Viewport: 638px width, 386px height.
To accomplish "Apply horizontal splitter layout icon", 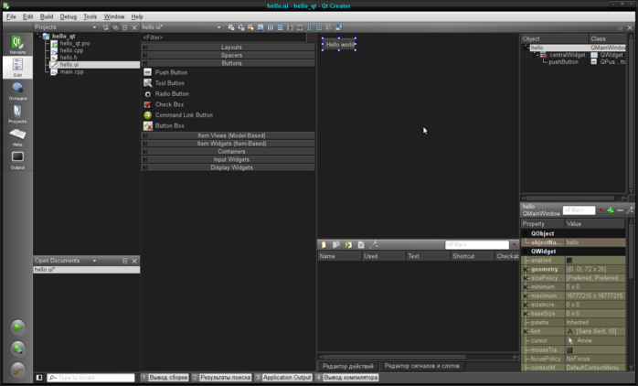I will click(x=290, y=27).
